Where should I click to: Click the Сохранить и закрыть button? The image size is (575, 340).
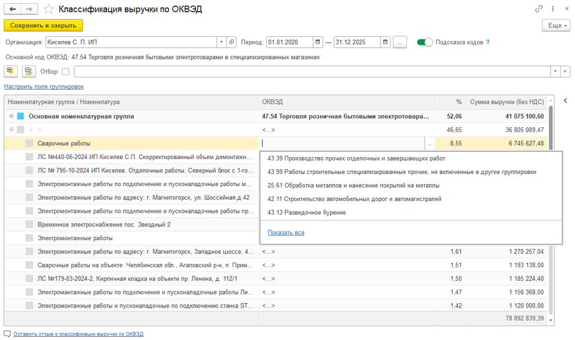pos(43,26)
